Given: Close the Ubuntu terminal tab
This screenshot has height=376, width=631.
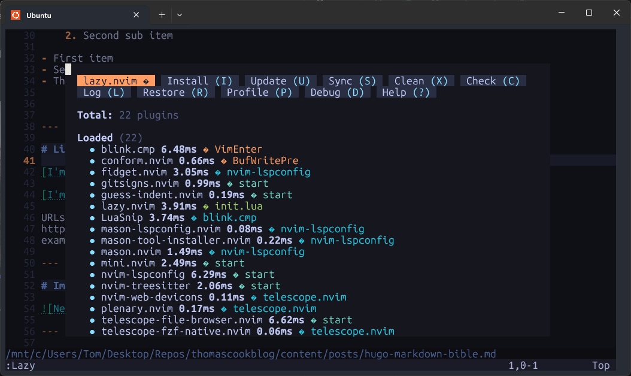Looking at the screenshot, I should (136, 15).
